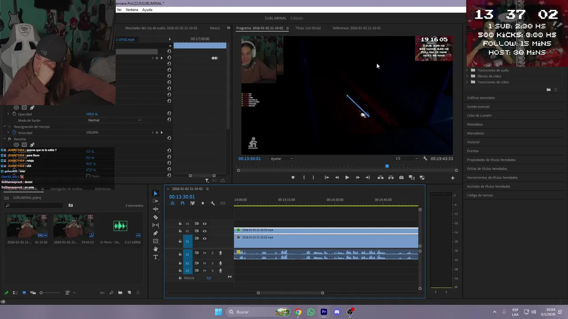Step forward one frame
The image size is (568, 319).
(358, 178)
